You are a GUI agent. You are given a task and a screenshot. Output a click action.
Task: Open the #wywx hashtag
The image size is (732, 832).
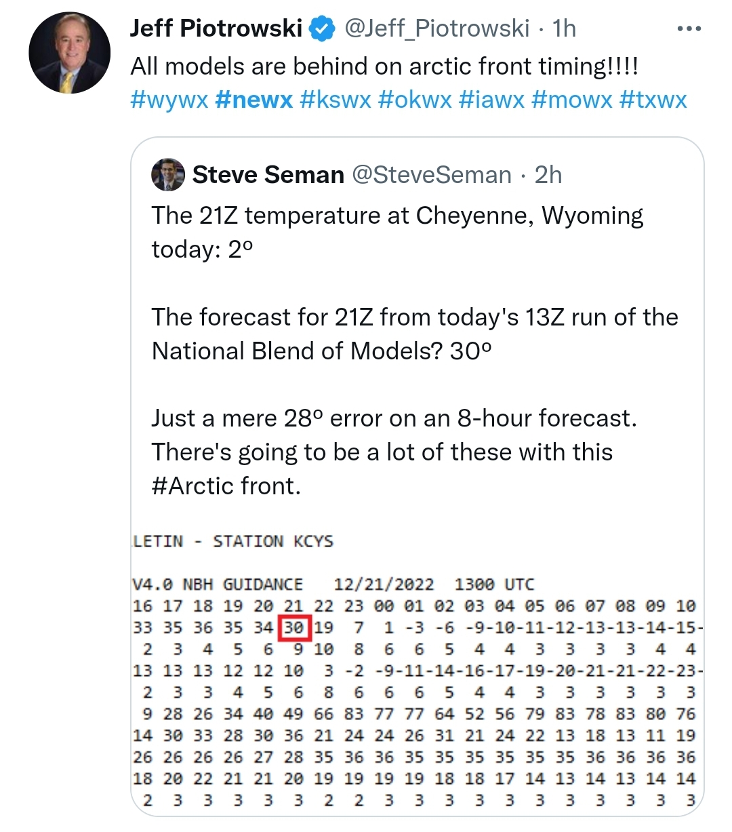coord(169,100)
